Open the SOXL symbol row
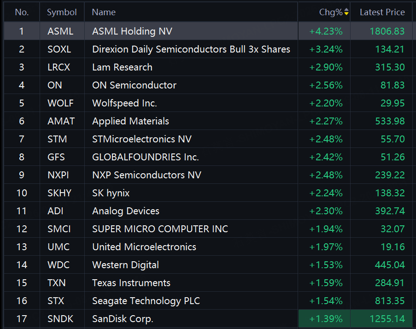Viewport: 416px width, 329px height. coord(208,49)
